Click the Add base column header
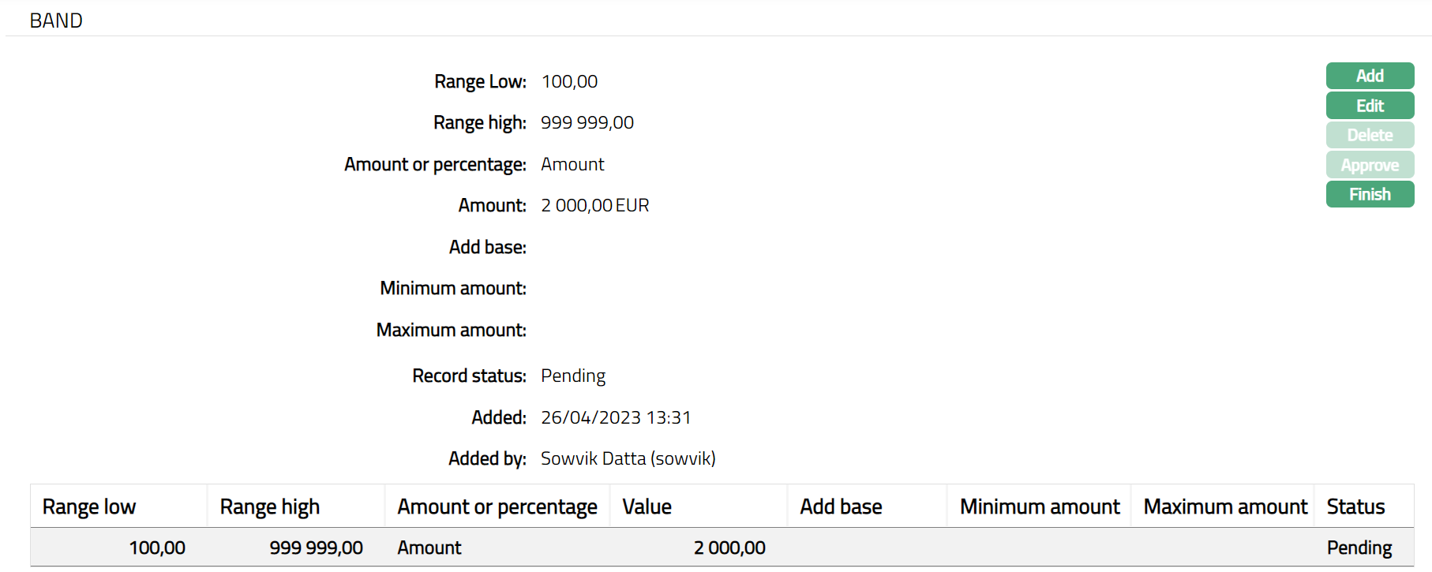 pos(841,507)
